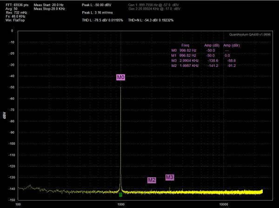Screen dimensions: 279x208
Task: Click the 'Win: FlatTop' window type text
Action: (x=15, y=20)
